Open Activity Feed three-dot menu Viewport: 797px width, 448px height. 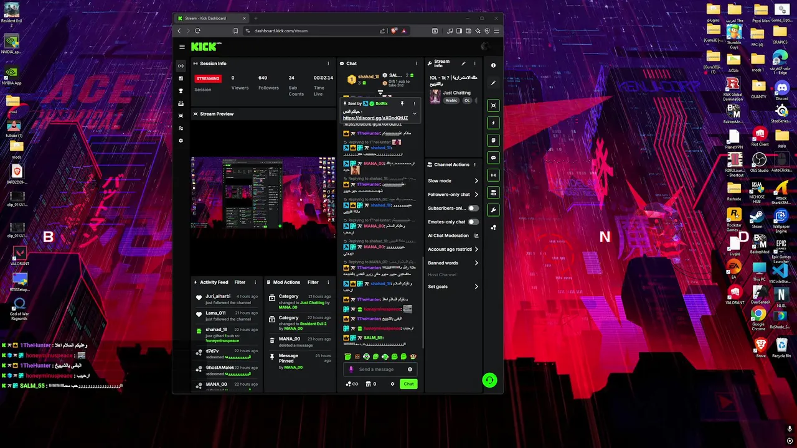[254, 282]
